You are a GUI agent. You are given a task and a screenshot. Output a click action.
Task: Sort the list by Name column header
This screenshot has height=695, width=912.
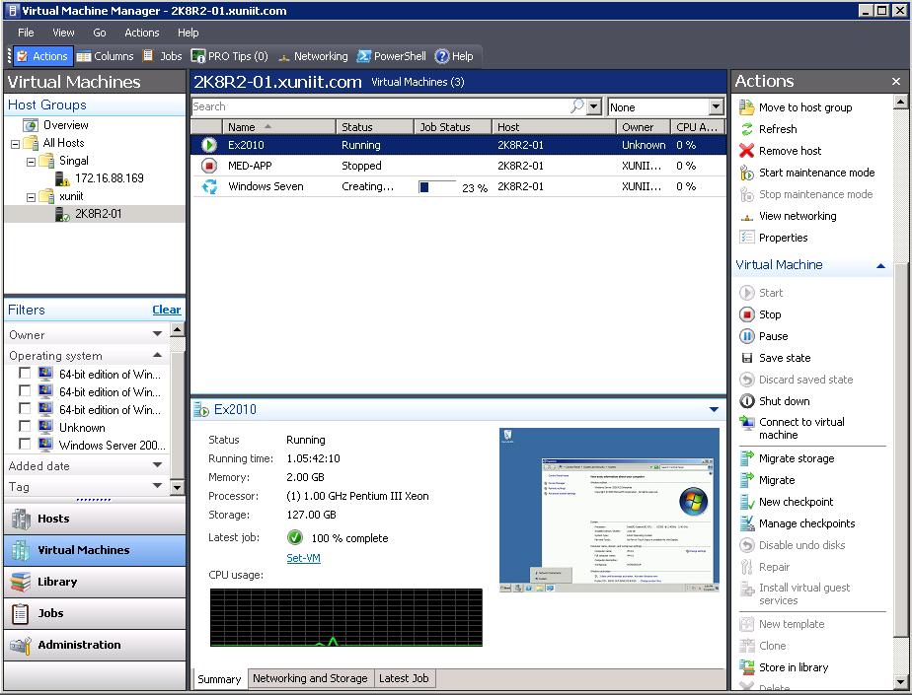278,127
